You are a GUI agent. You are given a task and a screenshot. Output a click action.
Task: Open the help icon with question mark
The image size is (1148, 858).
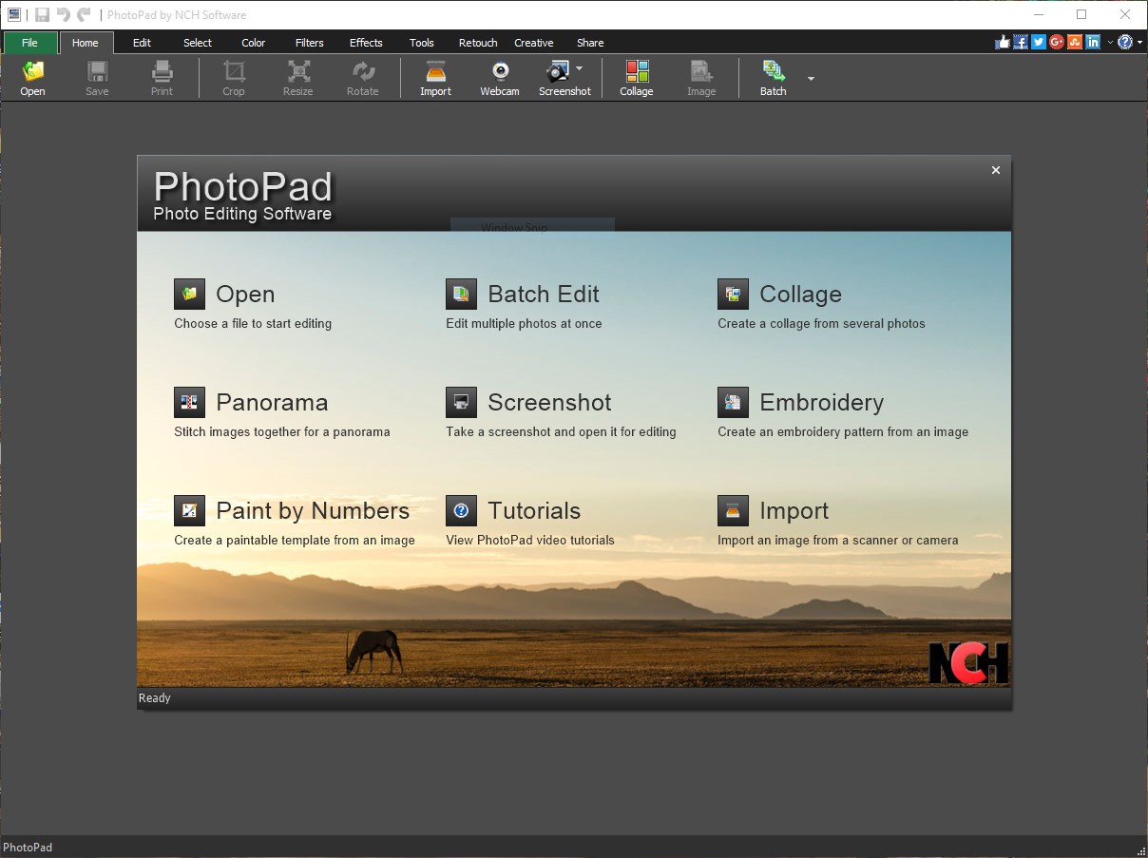(x=1124, y=42)
